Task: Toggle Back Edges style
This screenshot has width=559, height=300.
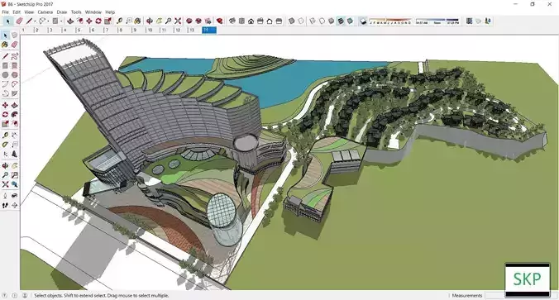Action: 301,21
